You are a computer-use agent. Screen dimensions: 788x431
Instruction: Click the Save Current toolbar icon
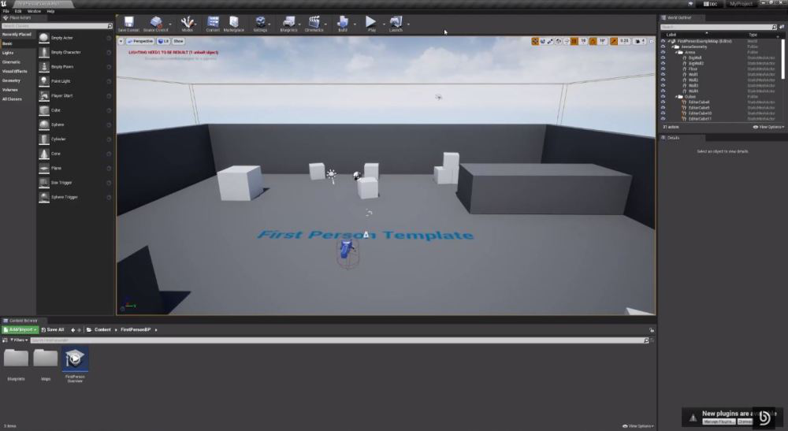128,24
